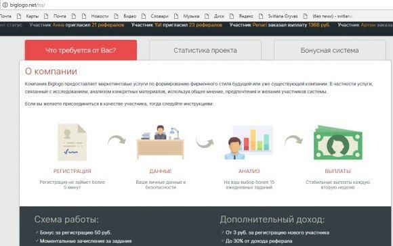Click the РЕГИСТРАЦИЯ label
Viewport: 393px width, 246px height.
point(73,171)
